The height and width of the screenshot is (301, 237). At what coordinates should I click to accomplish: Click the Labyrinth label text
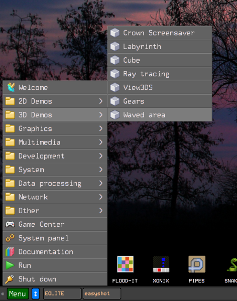[142, 47]
